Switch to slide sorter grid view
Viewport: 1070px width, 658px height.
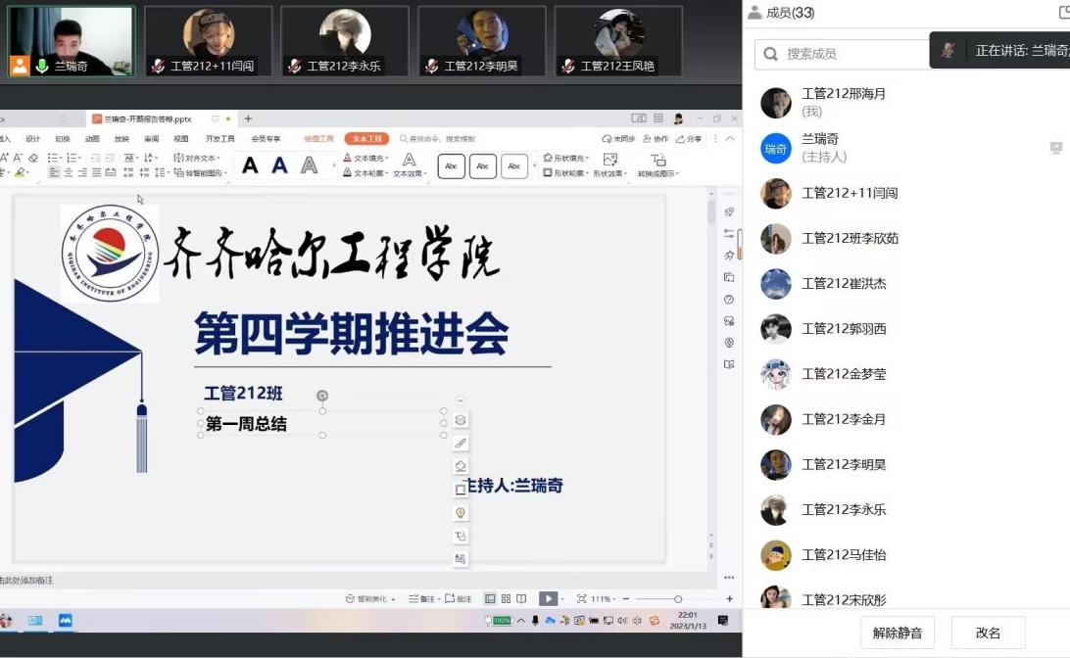506,598
